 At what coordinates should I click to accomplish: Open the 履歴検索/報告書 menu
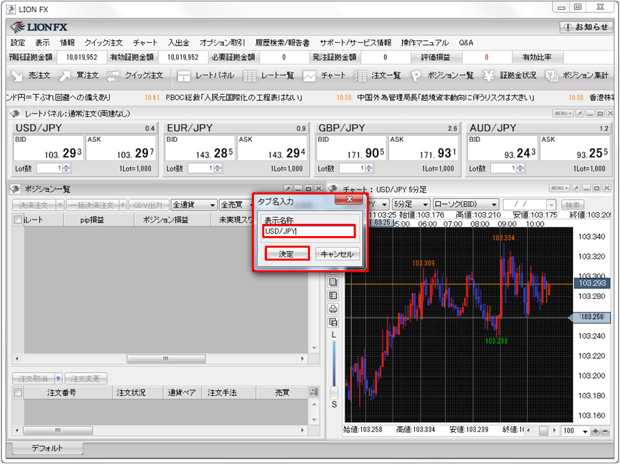click(282, 43)
